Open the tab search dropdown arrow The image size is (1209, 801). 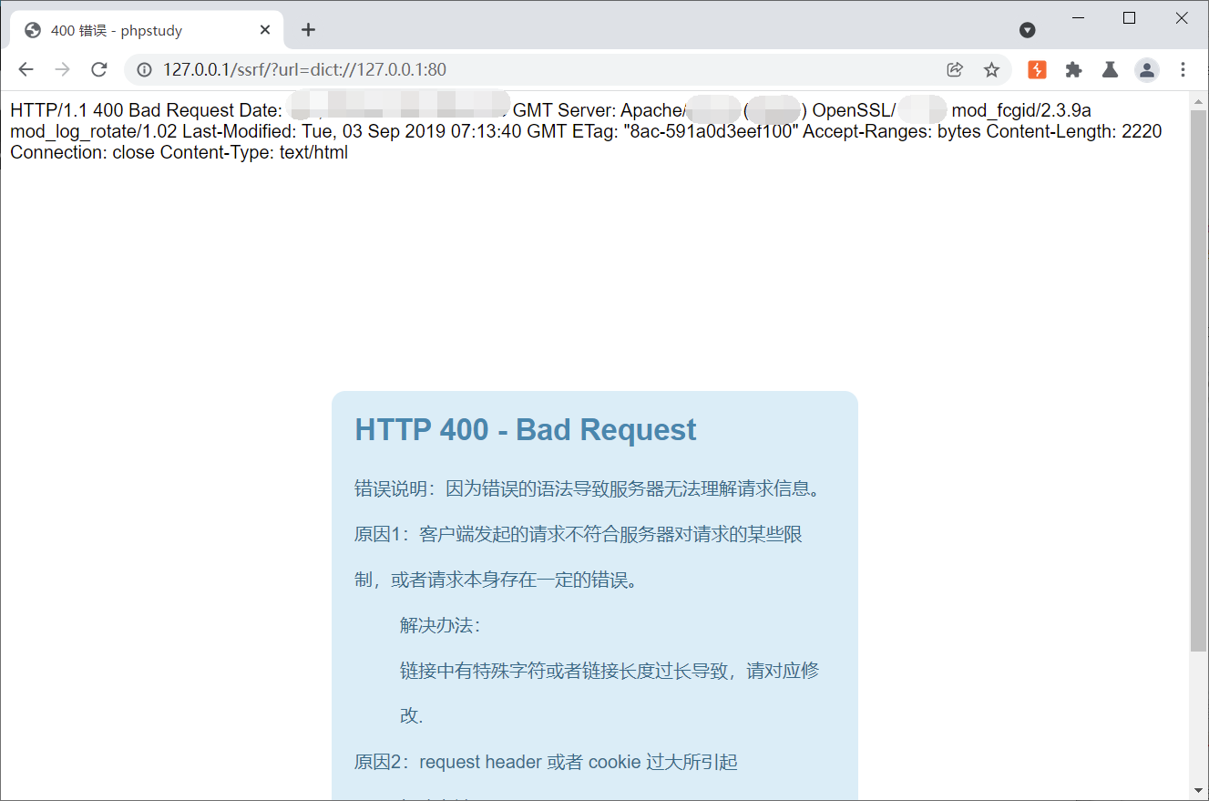click(1027, 30)
